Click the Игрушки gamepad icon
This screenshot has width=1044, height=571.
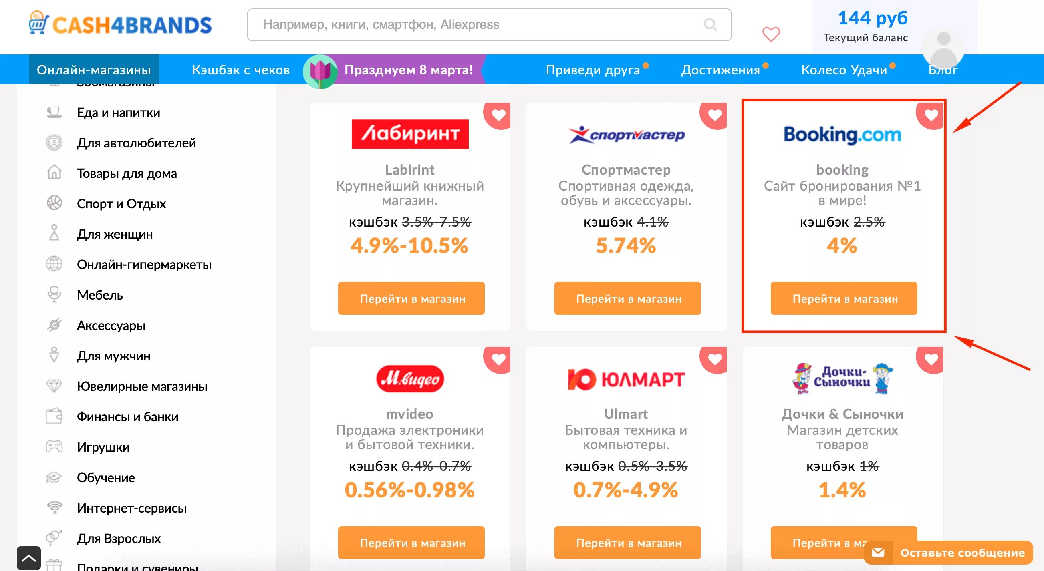(x=54, y=447)
